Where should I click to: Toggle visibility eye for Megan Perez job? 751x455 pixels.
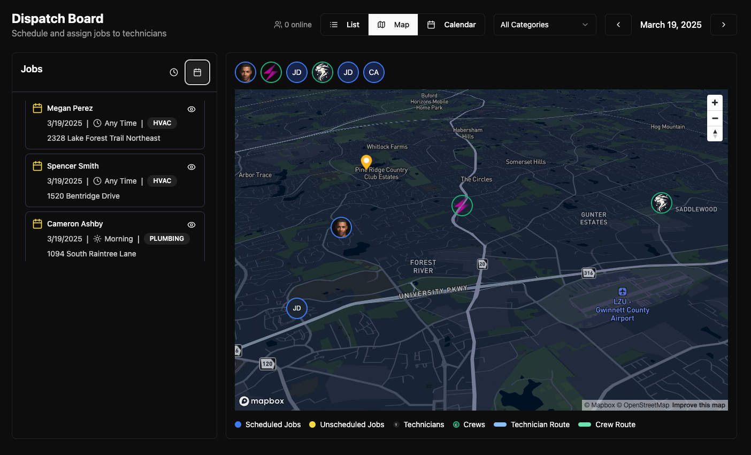(x=191, y=109)
